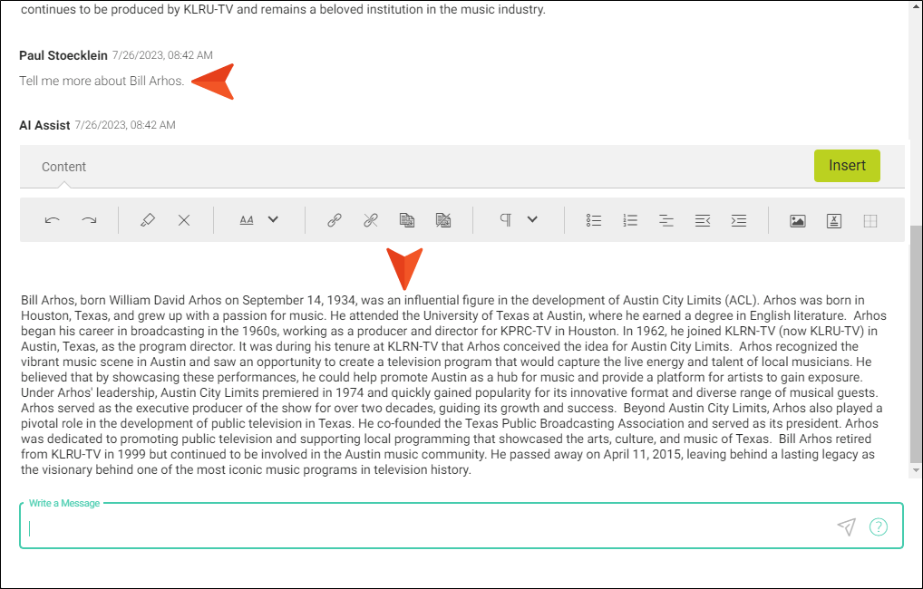Click the paste from document icon

(407, 220)
